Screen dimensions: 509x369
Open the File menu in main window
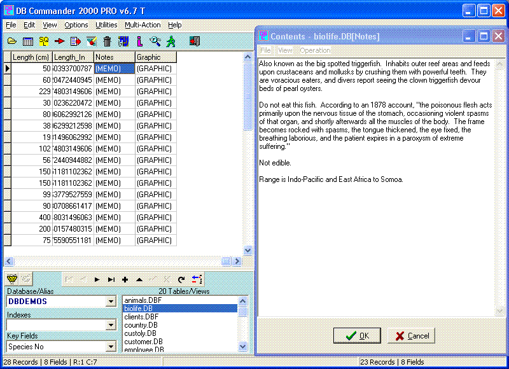(11, 25)
